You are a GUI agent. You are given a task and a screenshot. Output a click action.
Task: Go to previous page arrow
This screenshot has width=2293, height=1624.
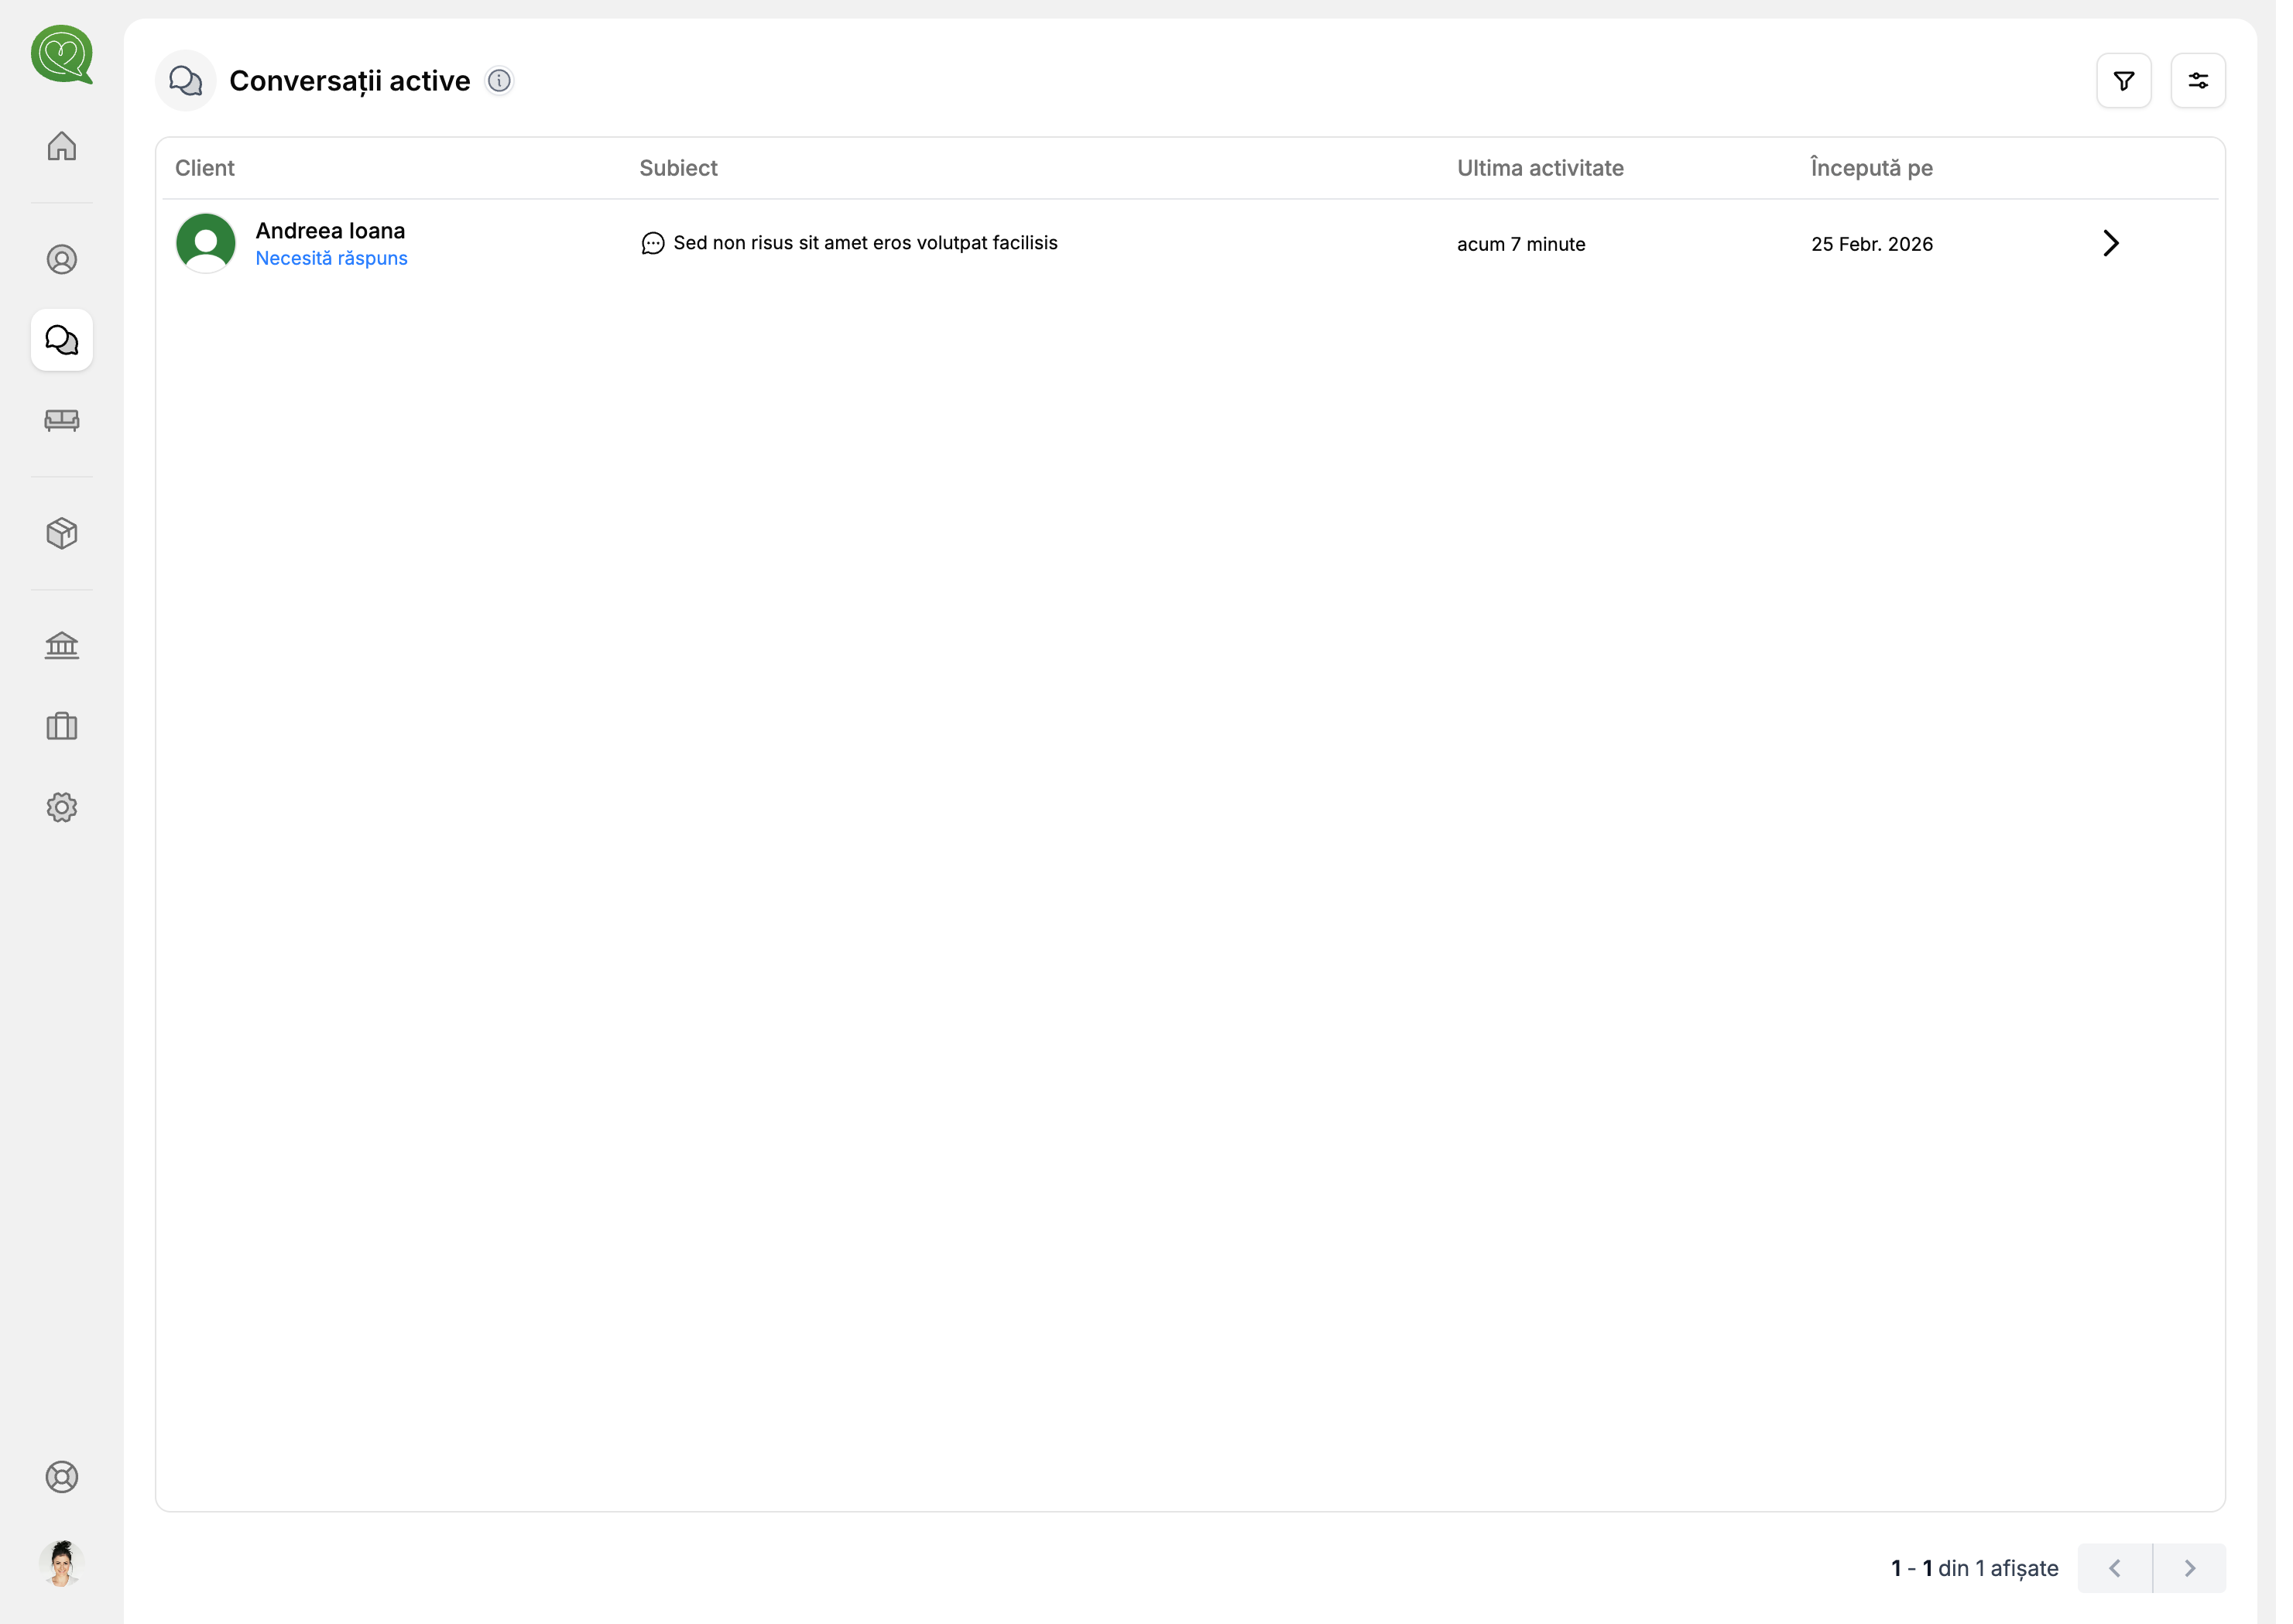[x=2114, y=1568]
